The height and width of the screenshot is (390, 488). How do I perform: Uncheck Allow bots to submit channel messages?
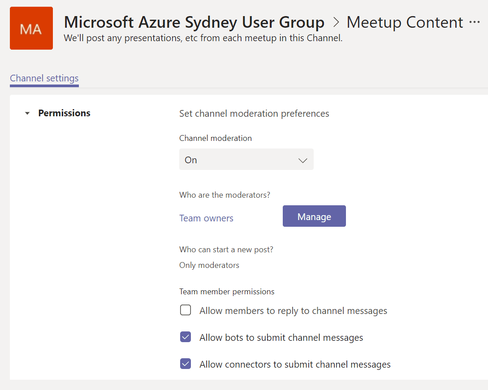(186, 337)
